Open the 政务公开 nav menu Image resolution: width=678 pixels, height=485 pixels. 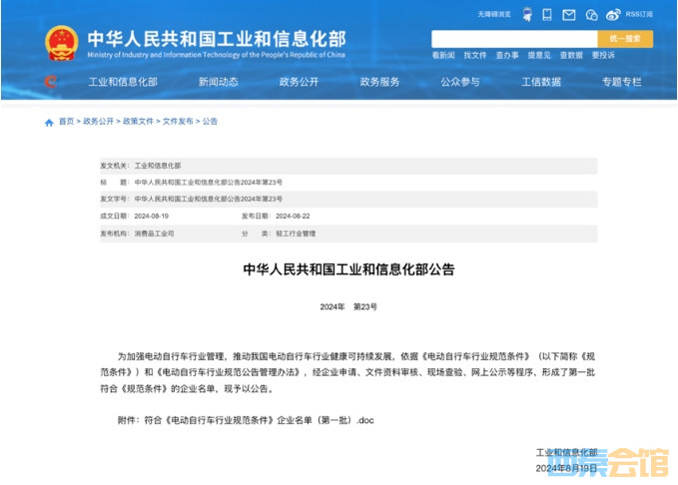click(x=299, y=82)
